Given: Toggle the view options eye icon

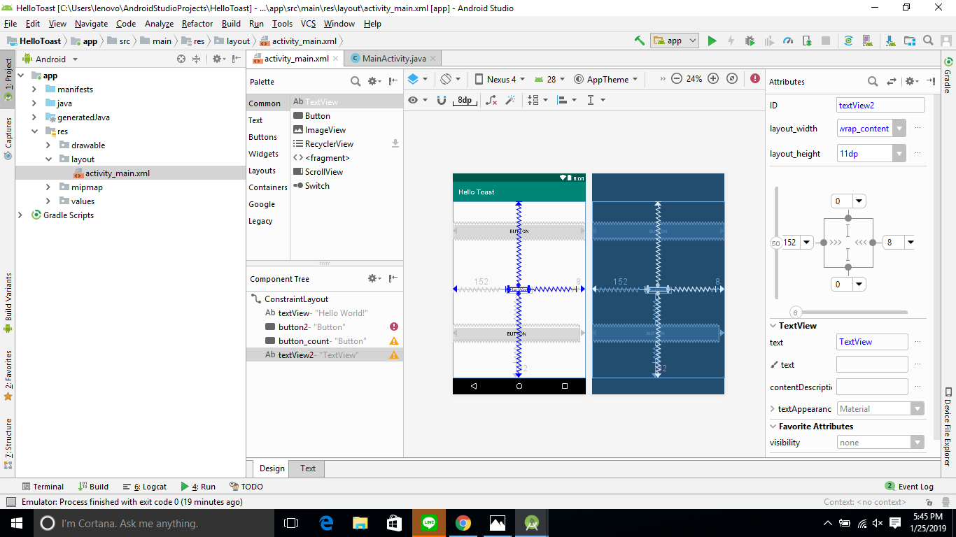Looking at the screenshot, I should click(413, 100).
